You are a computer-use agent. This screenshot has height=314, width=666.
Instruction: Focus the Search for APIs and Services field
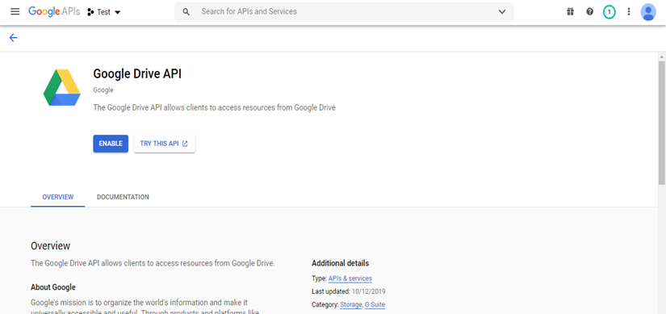pyautogui.click(x=344, y=12)
